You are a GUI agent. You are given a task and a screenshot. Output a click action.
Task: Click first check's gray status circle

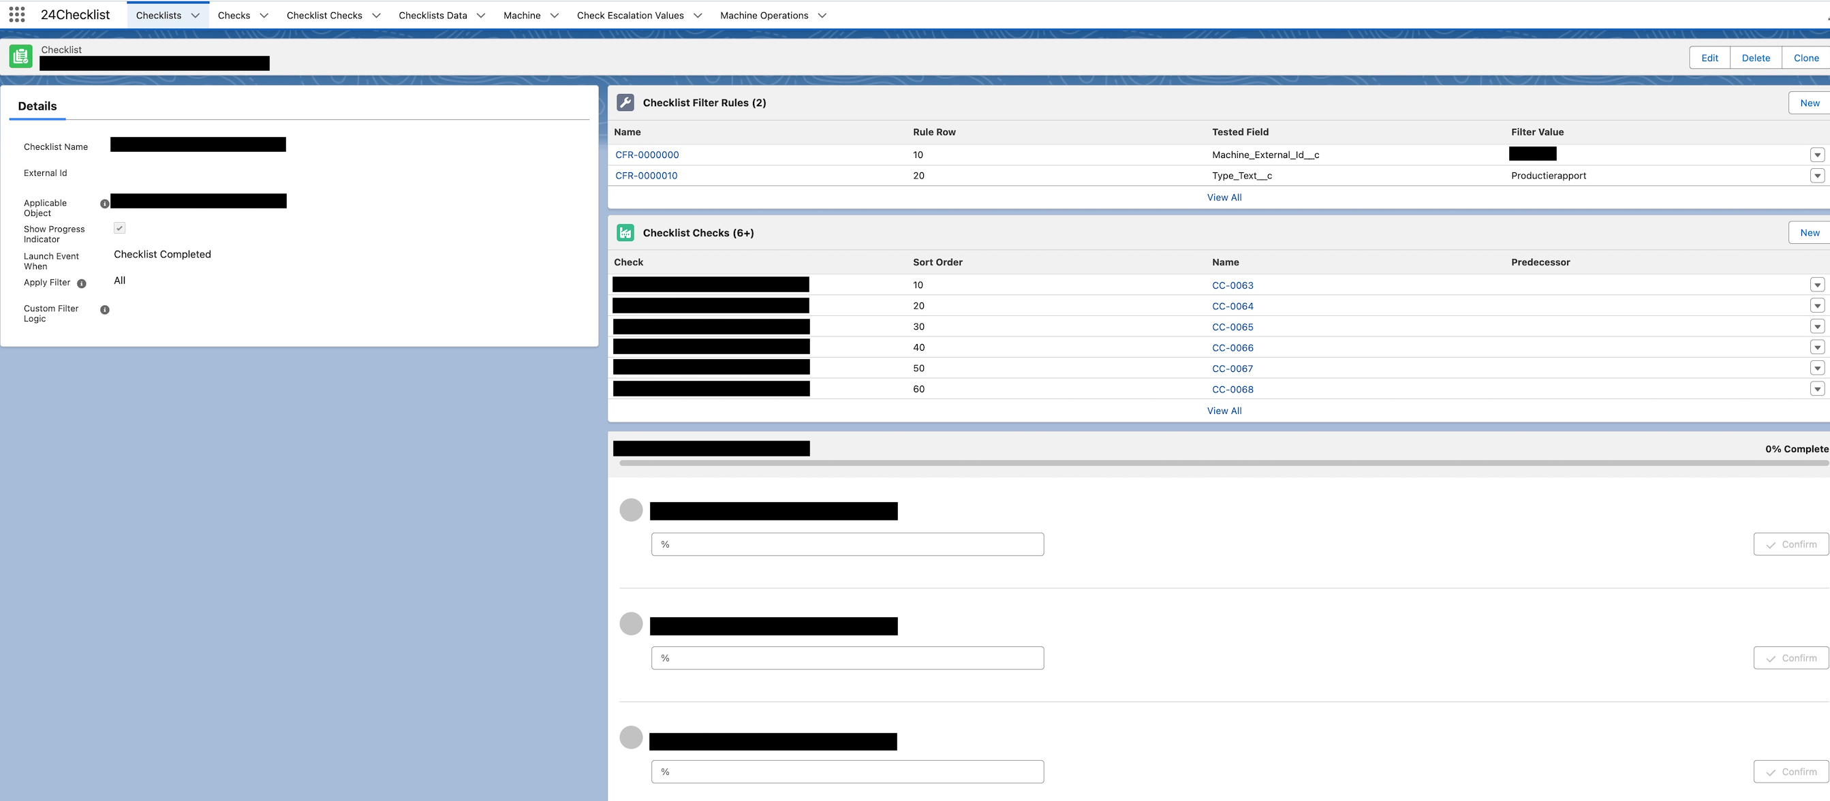pyautogui.click(x=631, y=510)
